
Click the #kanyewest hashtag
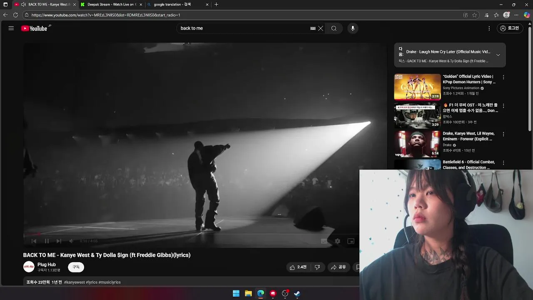[x=74, y=282]
